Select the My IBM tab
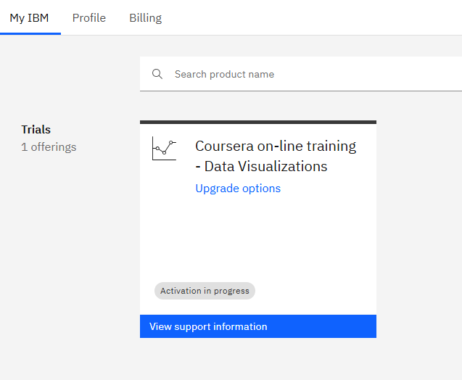 pyautogui.click(x=30, y=18)
